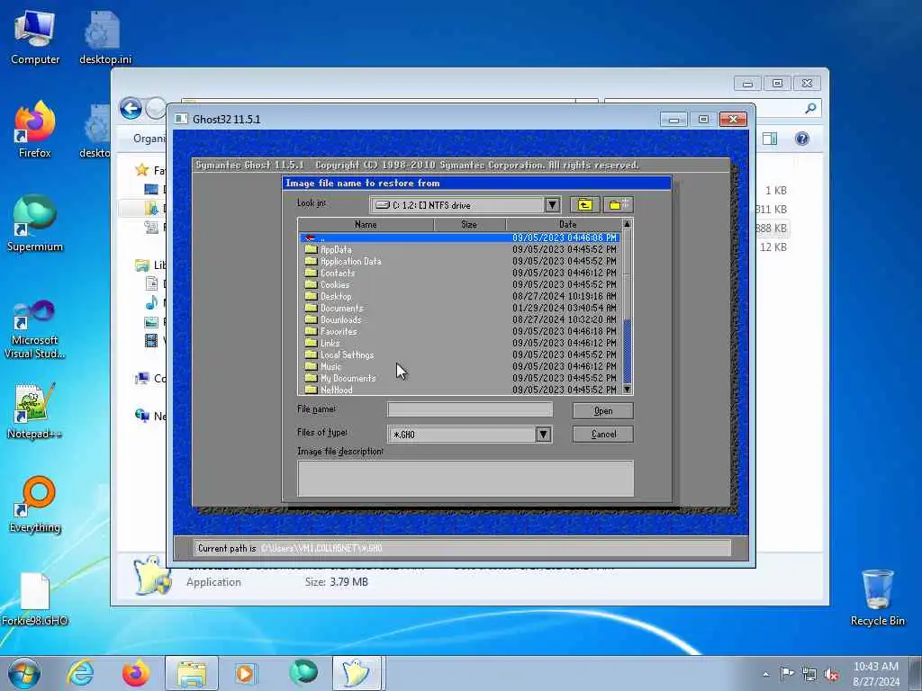Click the Action Center flag tray icon
The width and height of the screenshot is (922, 691).
787,674
